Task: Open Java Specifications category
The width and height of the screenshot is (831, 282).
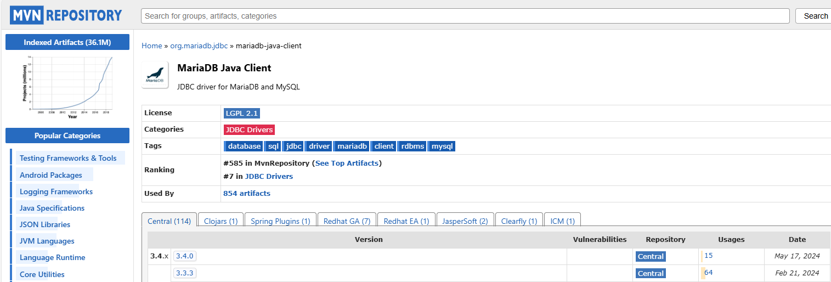Action: [52, 208]
